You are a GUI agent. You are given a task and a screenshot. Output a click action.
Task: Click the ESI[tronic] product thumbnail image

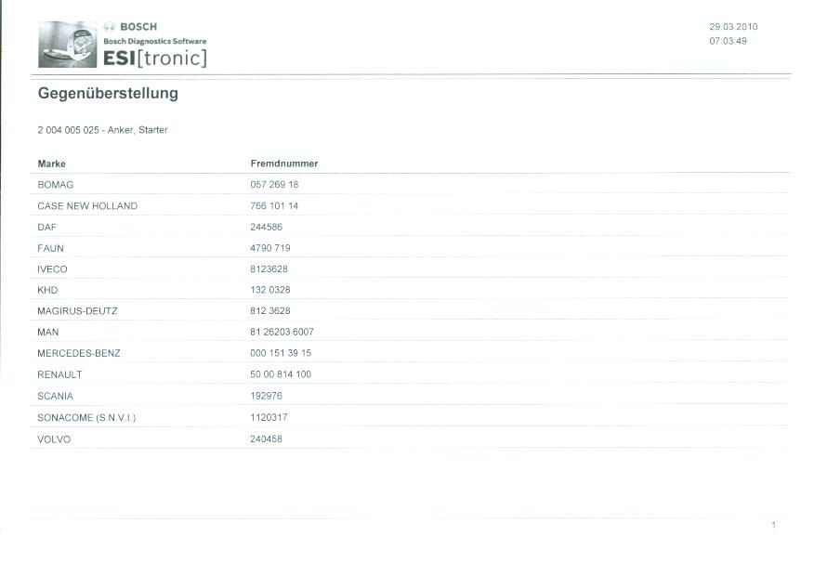pyautogui.click(x=68, y=44)
